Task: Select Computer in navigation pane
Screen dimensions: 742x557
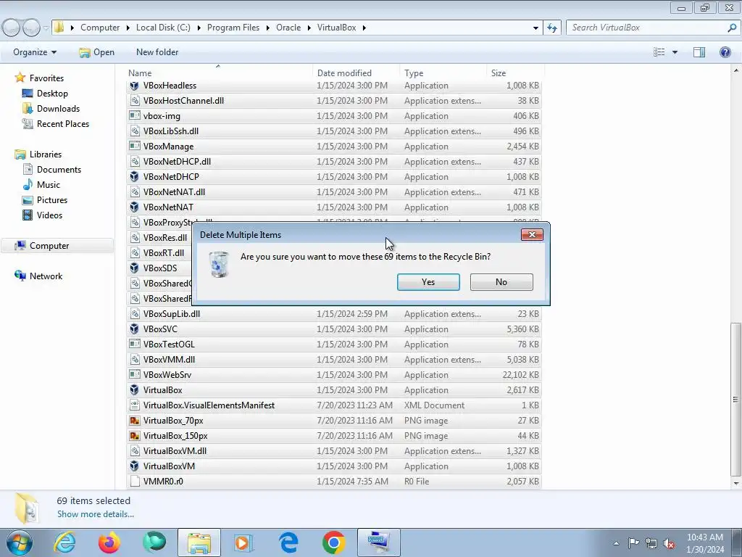Action: pyautogui.click(x=49, y=246)
